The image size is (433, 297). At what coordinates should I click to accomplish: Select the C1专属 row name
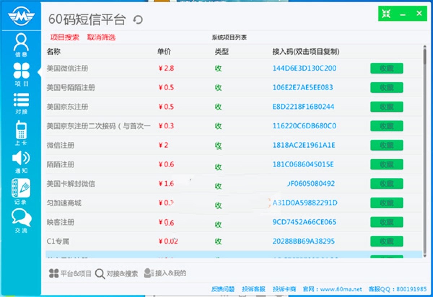[x=58, y=241]
